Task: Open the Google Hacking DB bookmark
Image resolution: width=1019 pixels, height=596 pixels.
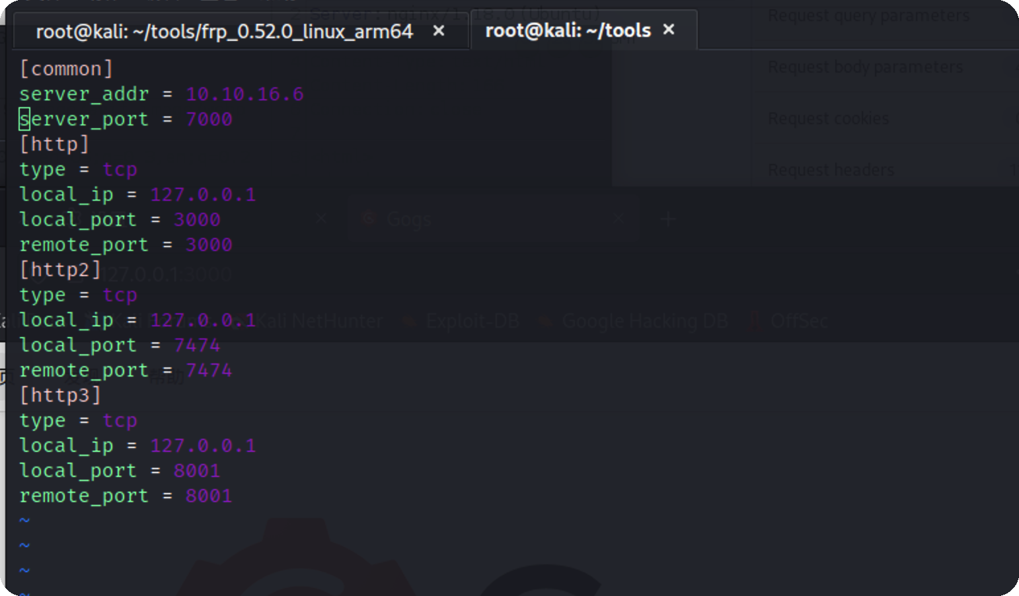Action: coord(634,321)
